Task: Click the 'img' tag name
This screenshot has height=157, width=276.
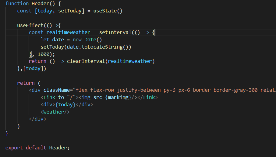Action: pos(86,97)
